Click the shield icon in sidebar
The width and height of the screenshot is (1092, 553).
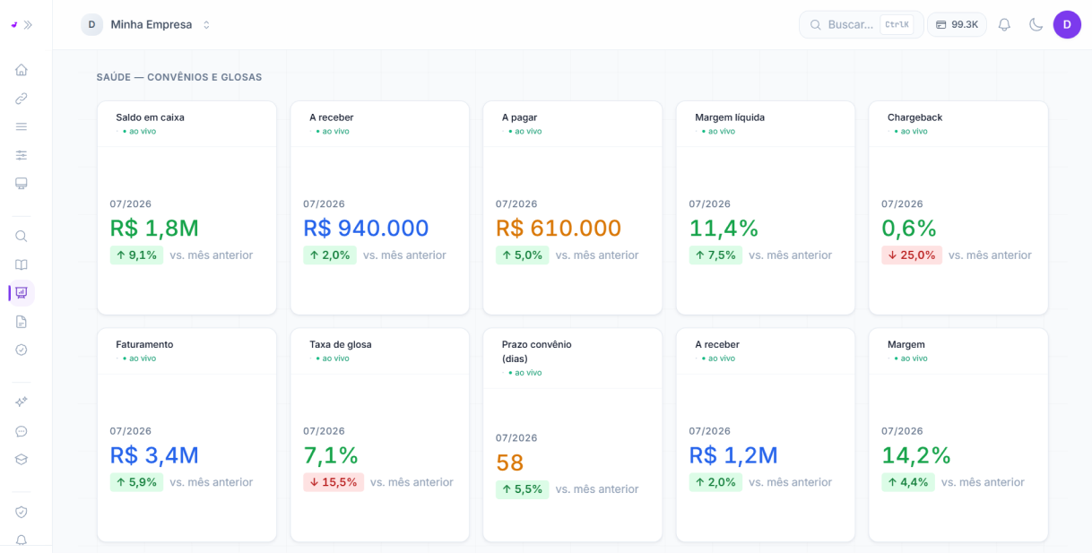(x=22, y=512)
